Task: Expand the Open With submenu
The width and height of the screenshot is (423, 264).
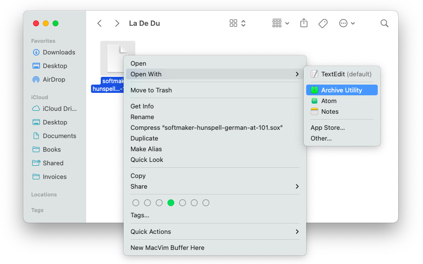Action: coord(215,74)
